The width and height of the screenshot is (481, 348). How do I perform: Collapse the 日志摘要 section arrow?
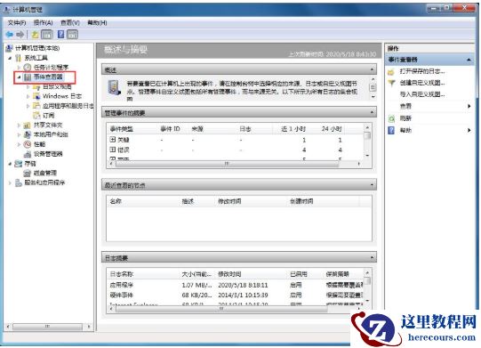(372, 257)
